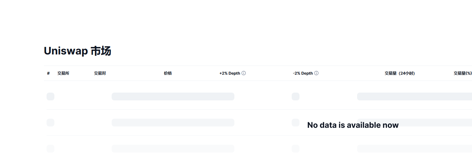Image resolution: width=472 pixels, height=163 pixels.
Task: Click the Uniswap 市场 heading
Action: coord(77,51)
